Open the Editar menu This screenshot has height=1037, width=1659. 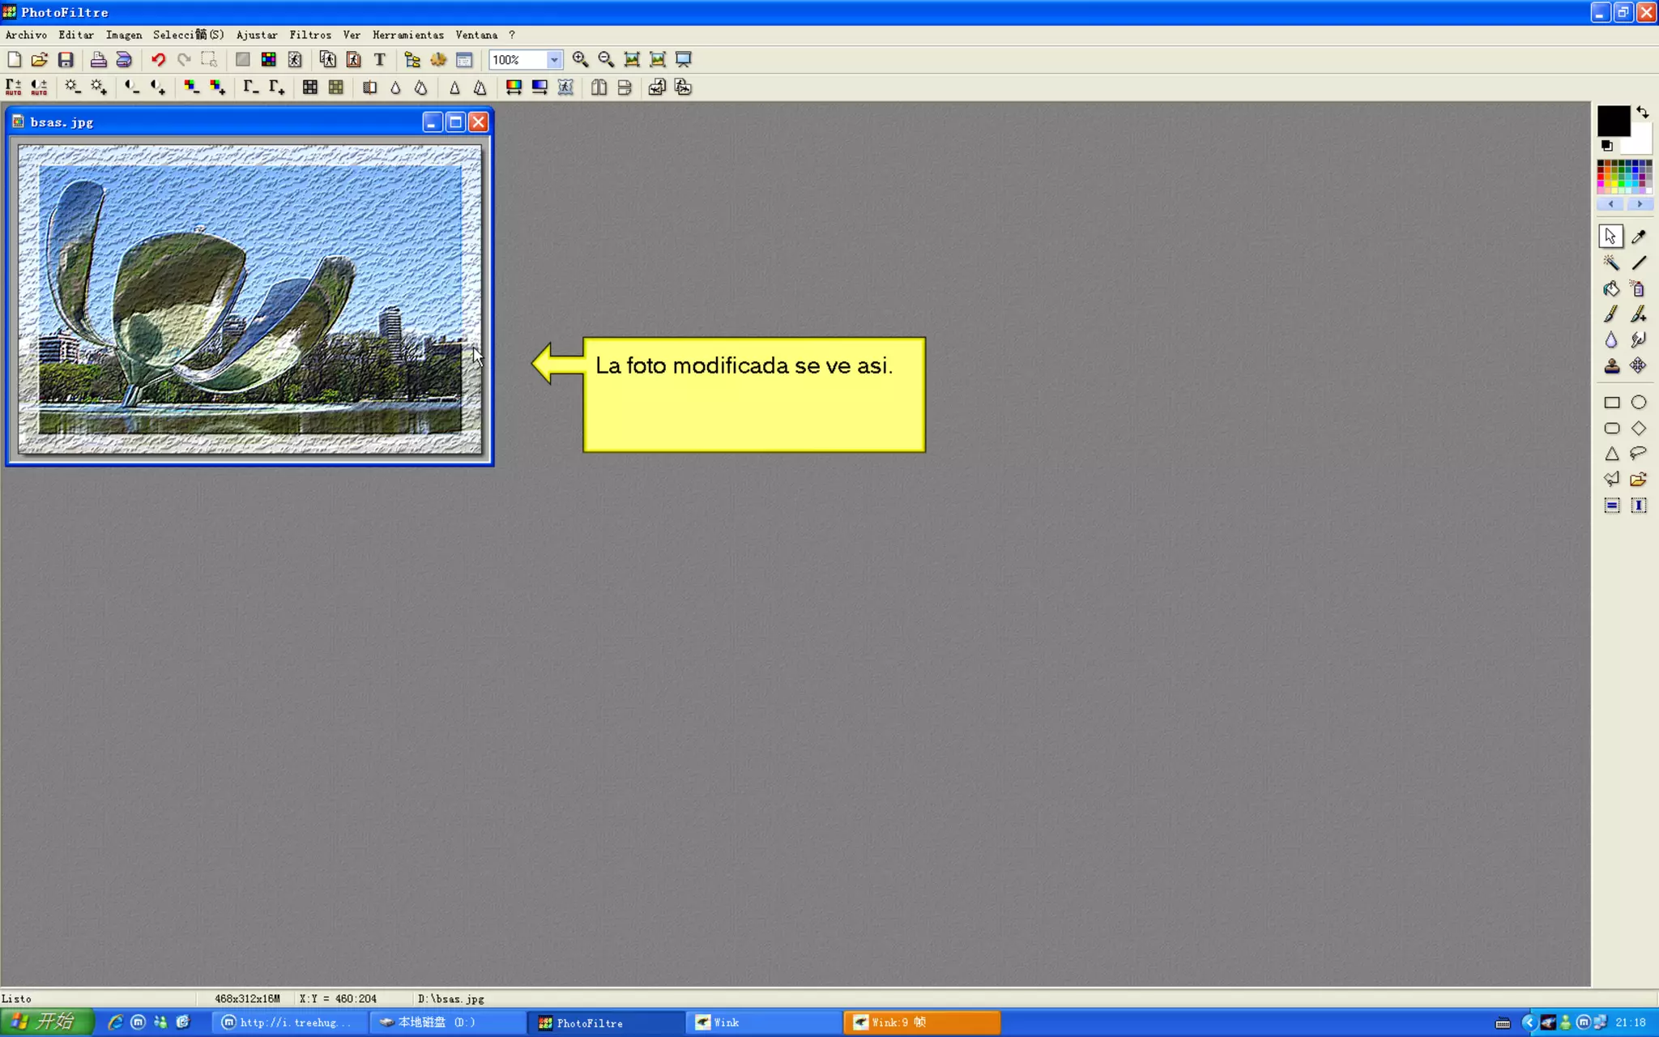76,35
